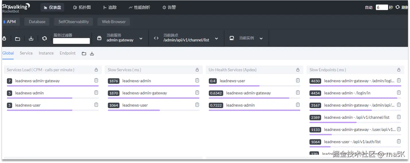410x163 pixels.
Task: Click leadnews-user - /api/v1/auth/list endpoint text
Action: tap(353, 142)
